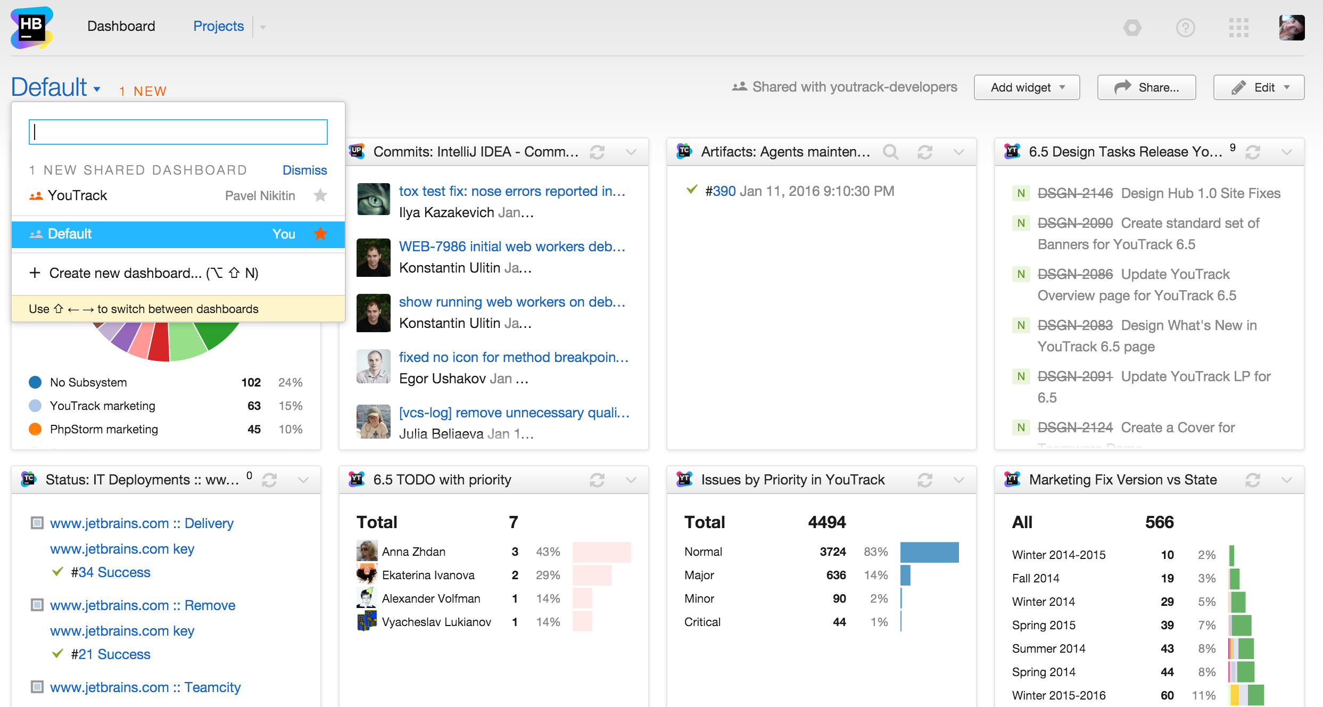Open commit 'tox test fix: nose errors reported'
The width and height of the screenshot is (1323, 707).
coord(512,191)
